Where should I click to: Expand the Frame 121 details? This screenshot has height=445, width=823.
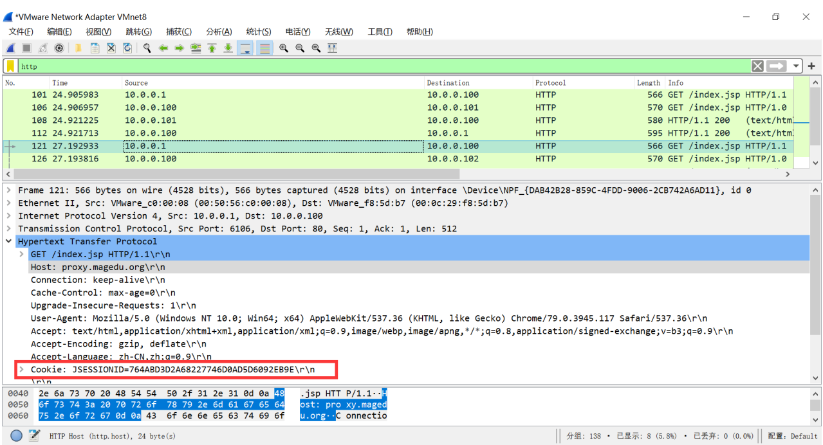[x=10, y=190]
